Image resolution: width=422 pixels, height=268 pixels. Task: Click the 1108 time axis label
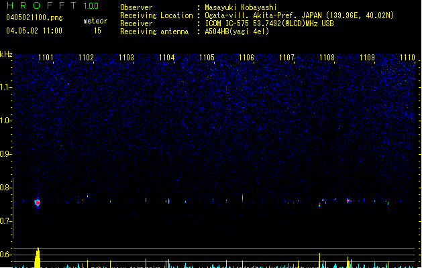coord(327,58)
